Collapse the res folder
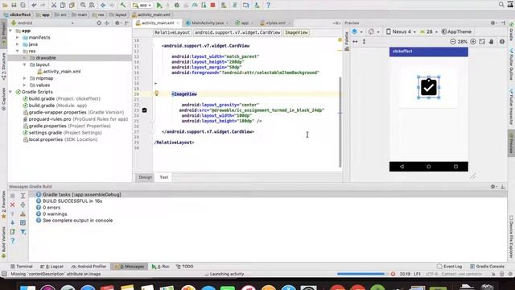 [x=18, y=52]
